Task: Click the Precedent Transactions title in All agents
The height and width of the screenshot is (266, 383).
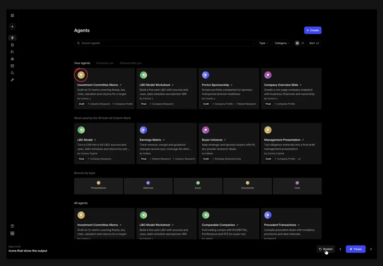Action: [280, 225]
